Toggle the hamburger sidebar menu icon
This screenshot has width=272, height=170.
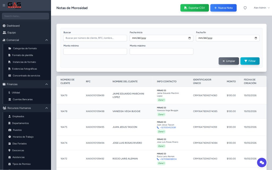tap(4, 5)
